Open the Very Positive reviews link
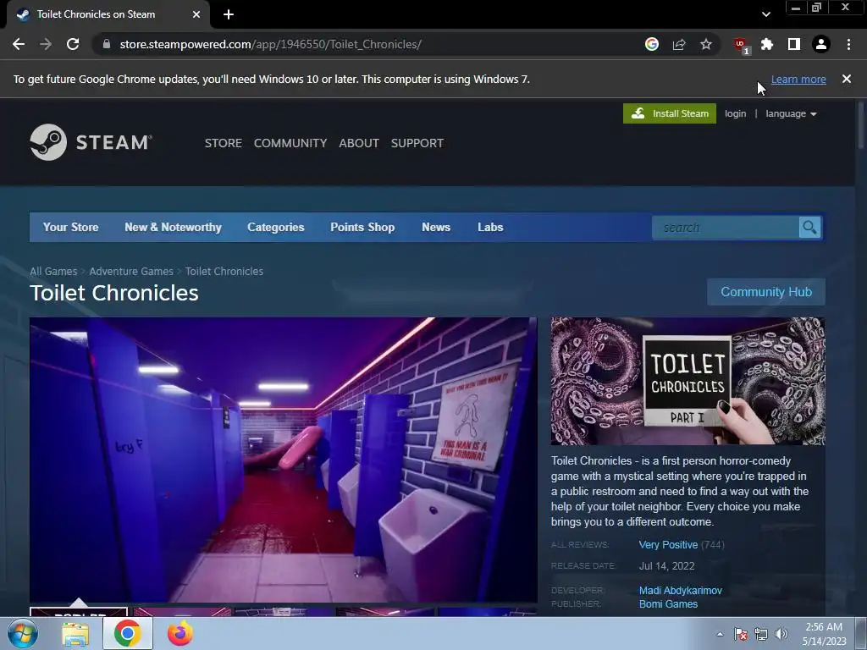 (669, 545)
